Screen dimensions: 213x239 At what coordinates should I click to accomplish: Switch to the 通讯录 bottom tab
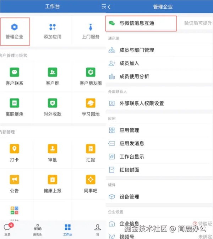pyautogui.click(x=37, y=229)
